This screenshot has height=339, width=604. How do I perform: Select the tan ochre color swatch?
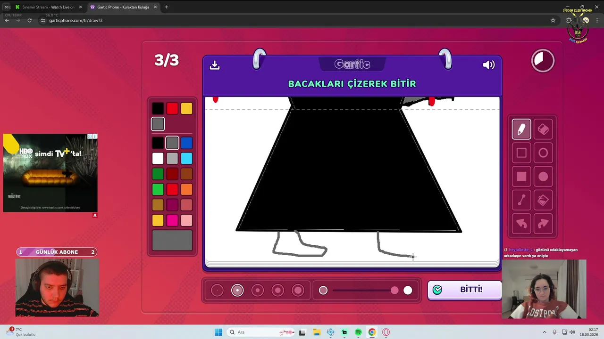[158, 205]
